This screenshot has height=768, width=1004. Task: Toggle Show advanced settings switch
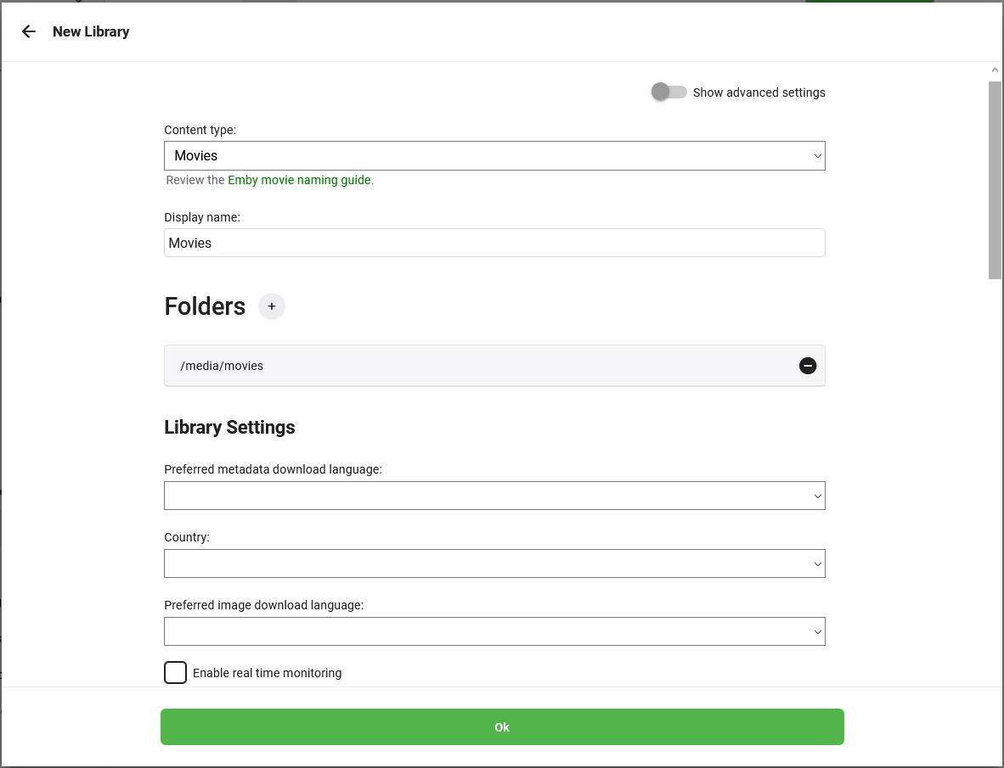click(x=669, y=92)
